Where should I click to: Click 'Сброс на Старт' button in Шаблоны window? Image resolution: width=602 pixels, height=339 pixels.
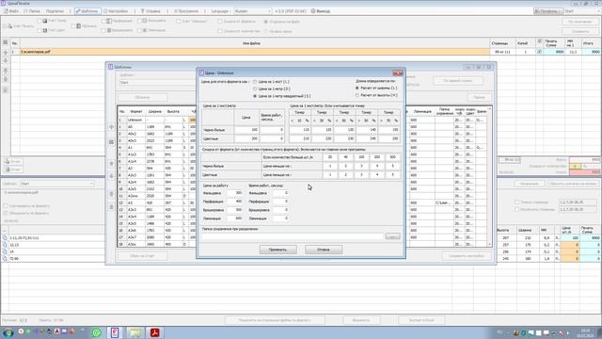point(142,255)
